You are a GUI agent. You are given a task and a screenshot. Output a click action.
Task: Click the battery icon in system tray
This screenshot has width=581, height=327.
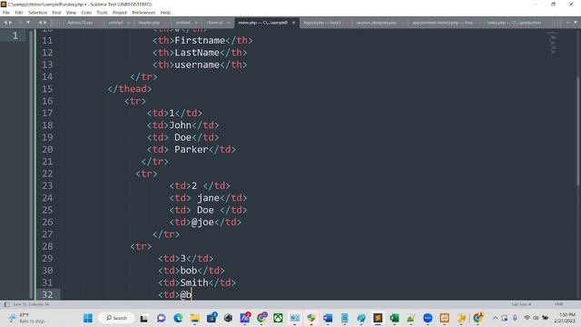(x=546, y=318)
